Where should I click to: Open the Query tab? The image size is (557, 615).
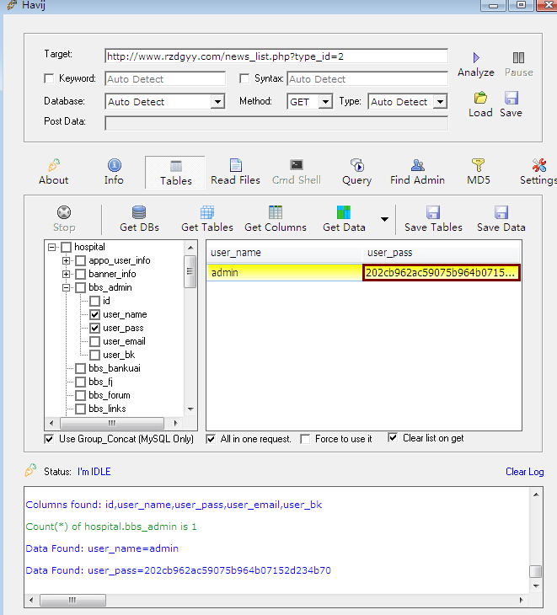(x=356, y=172)
